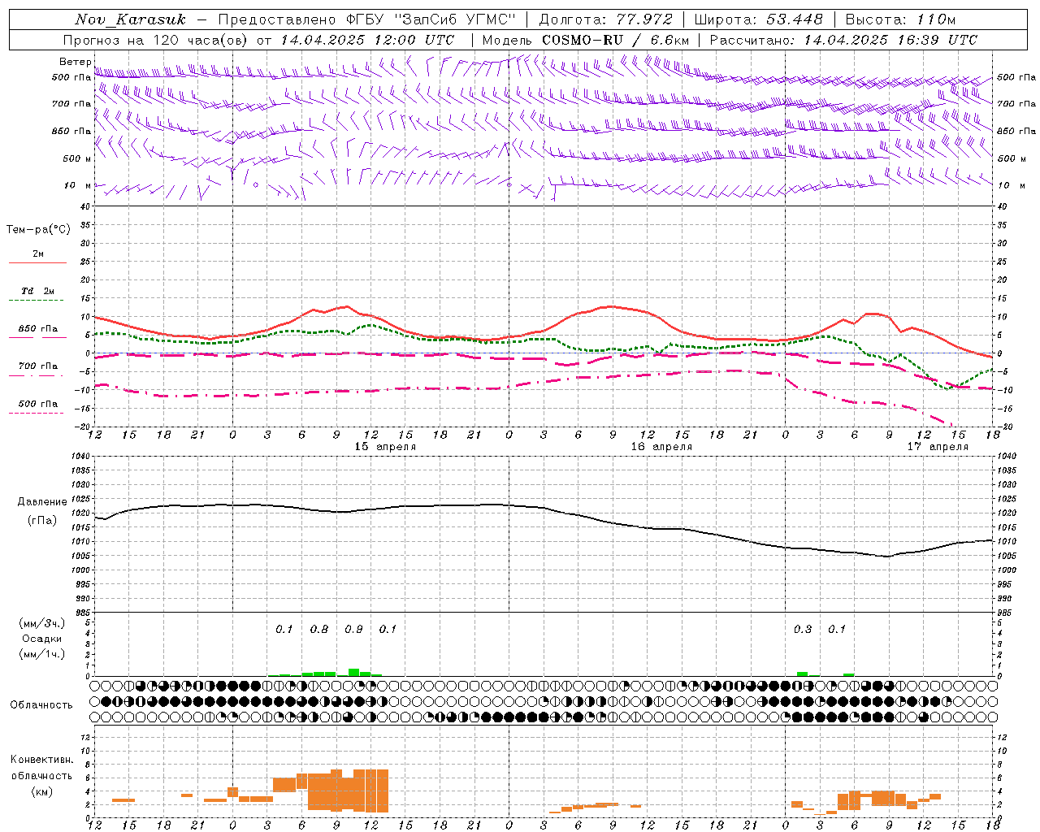1040x832 pixels.
Task: Click the 'Широта: 53.448' latitude value
Action: click(x=759, y=19)
